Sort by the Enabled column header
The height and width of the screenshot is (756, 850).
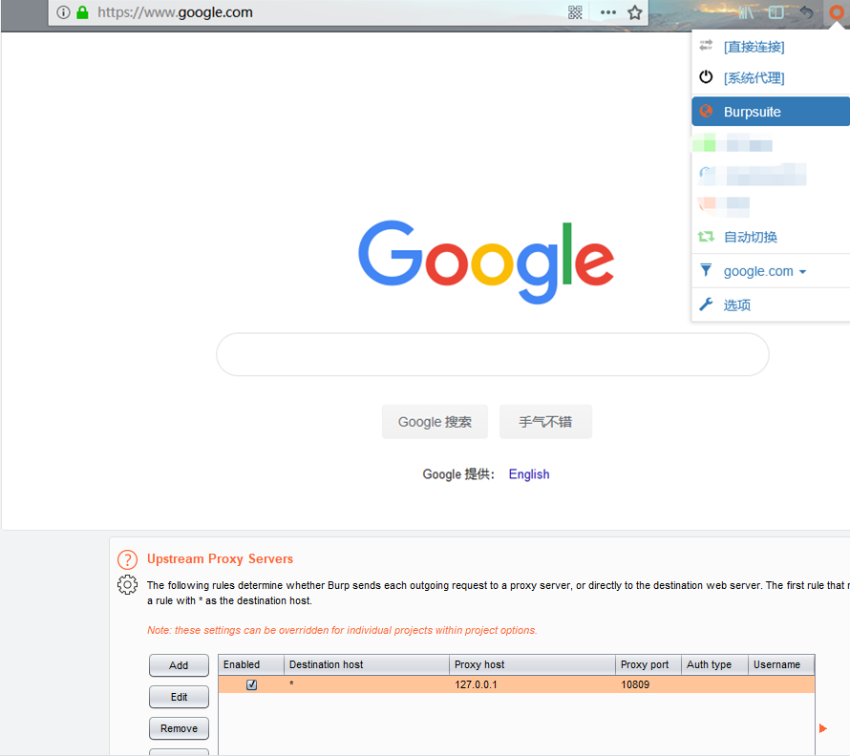[251, 664]
